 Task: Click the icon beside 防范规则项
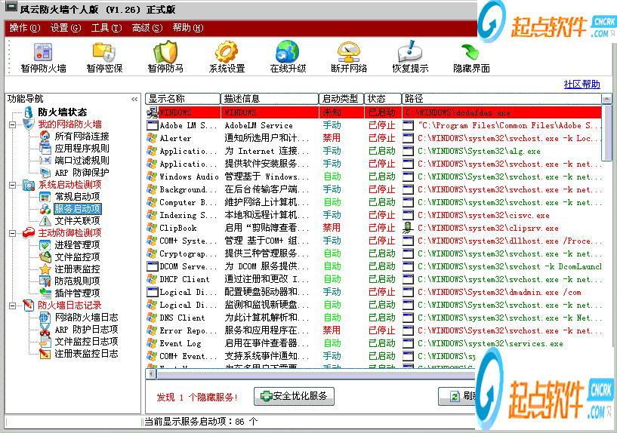tap(45, 281)
